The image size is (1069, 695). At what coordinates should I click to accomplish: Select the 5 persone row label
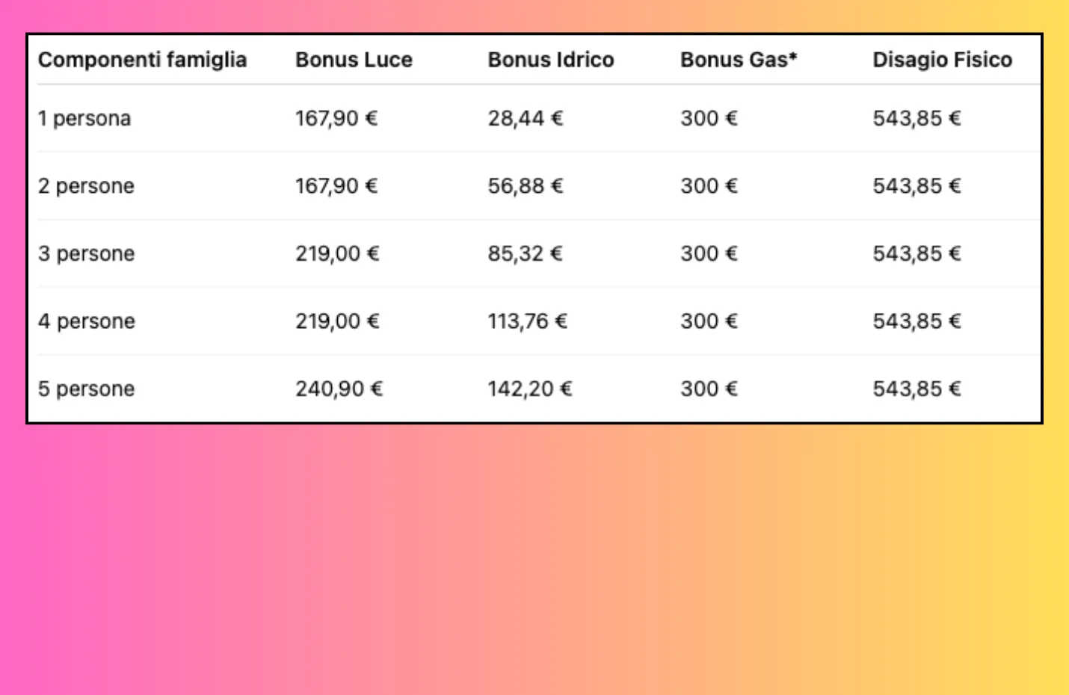coord(86,389)
